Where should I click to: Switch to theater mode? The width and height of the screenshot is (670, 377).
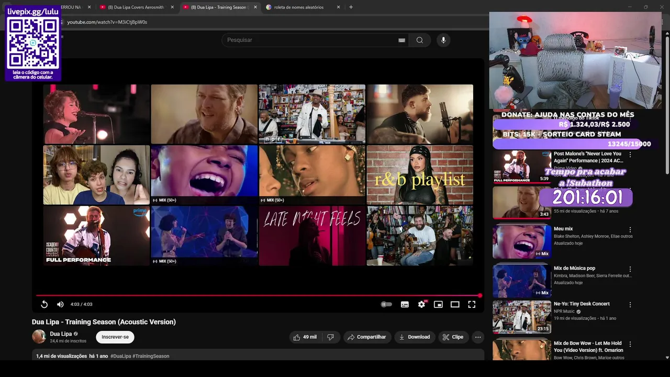455,304
